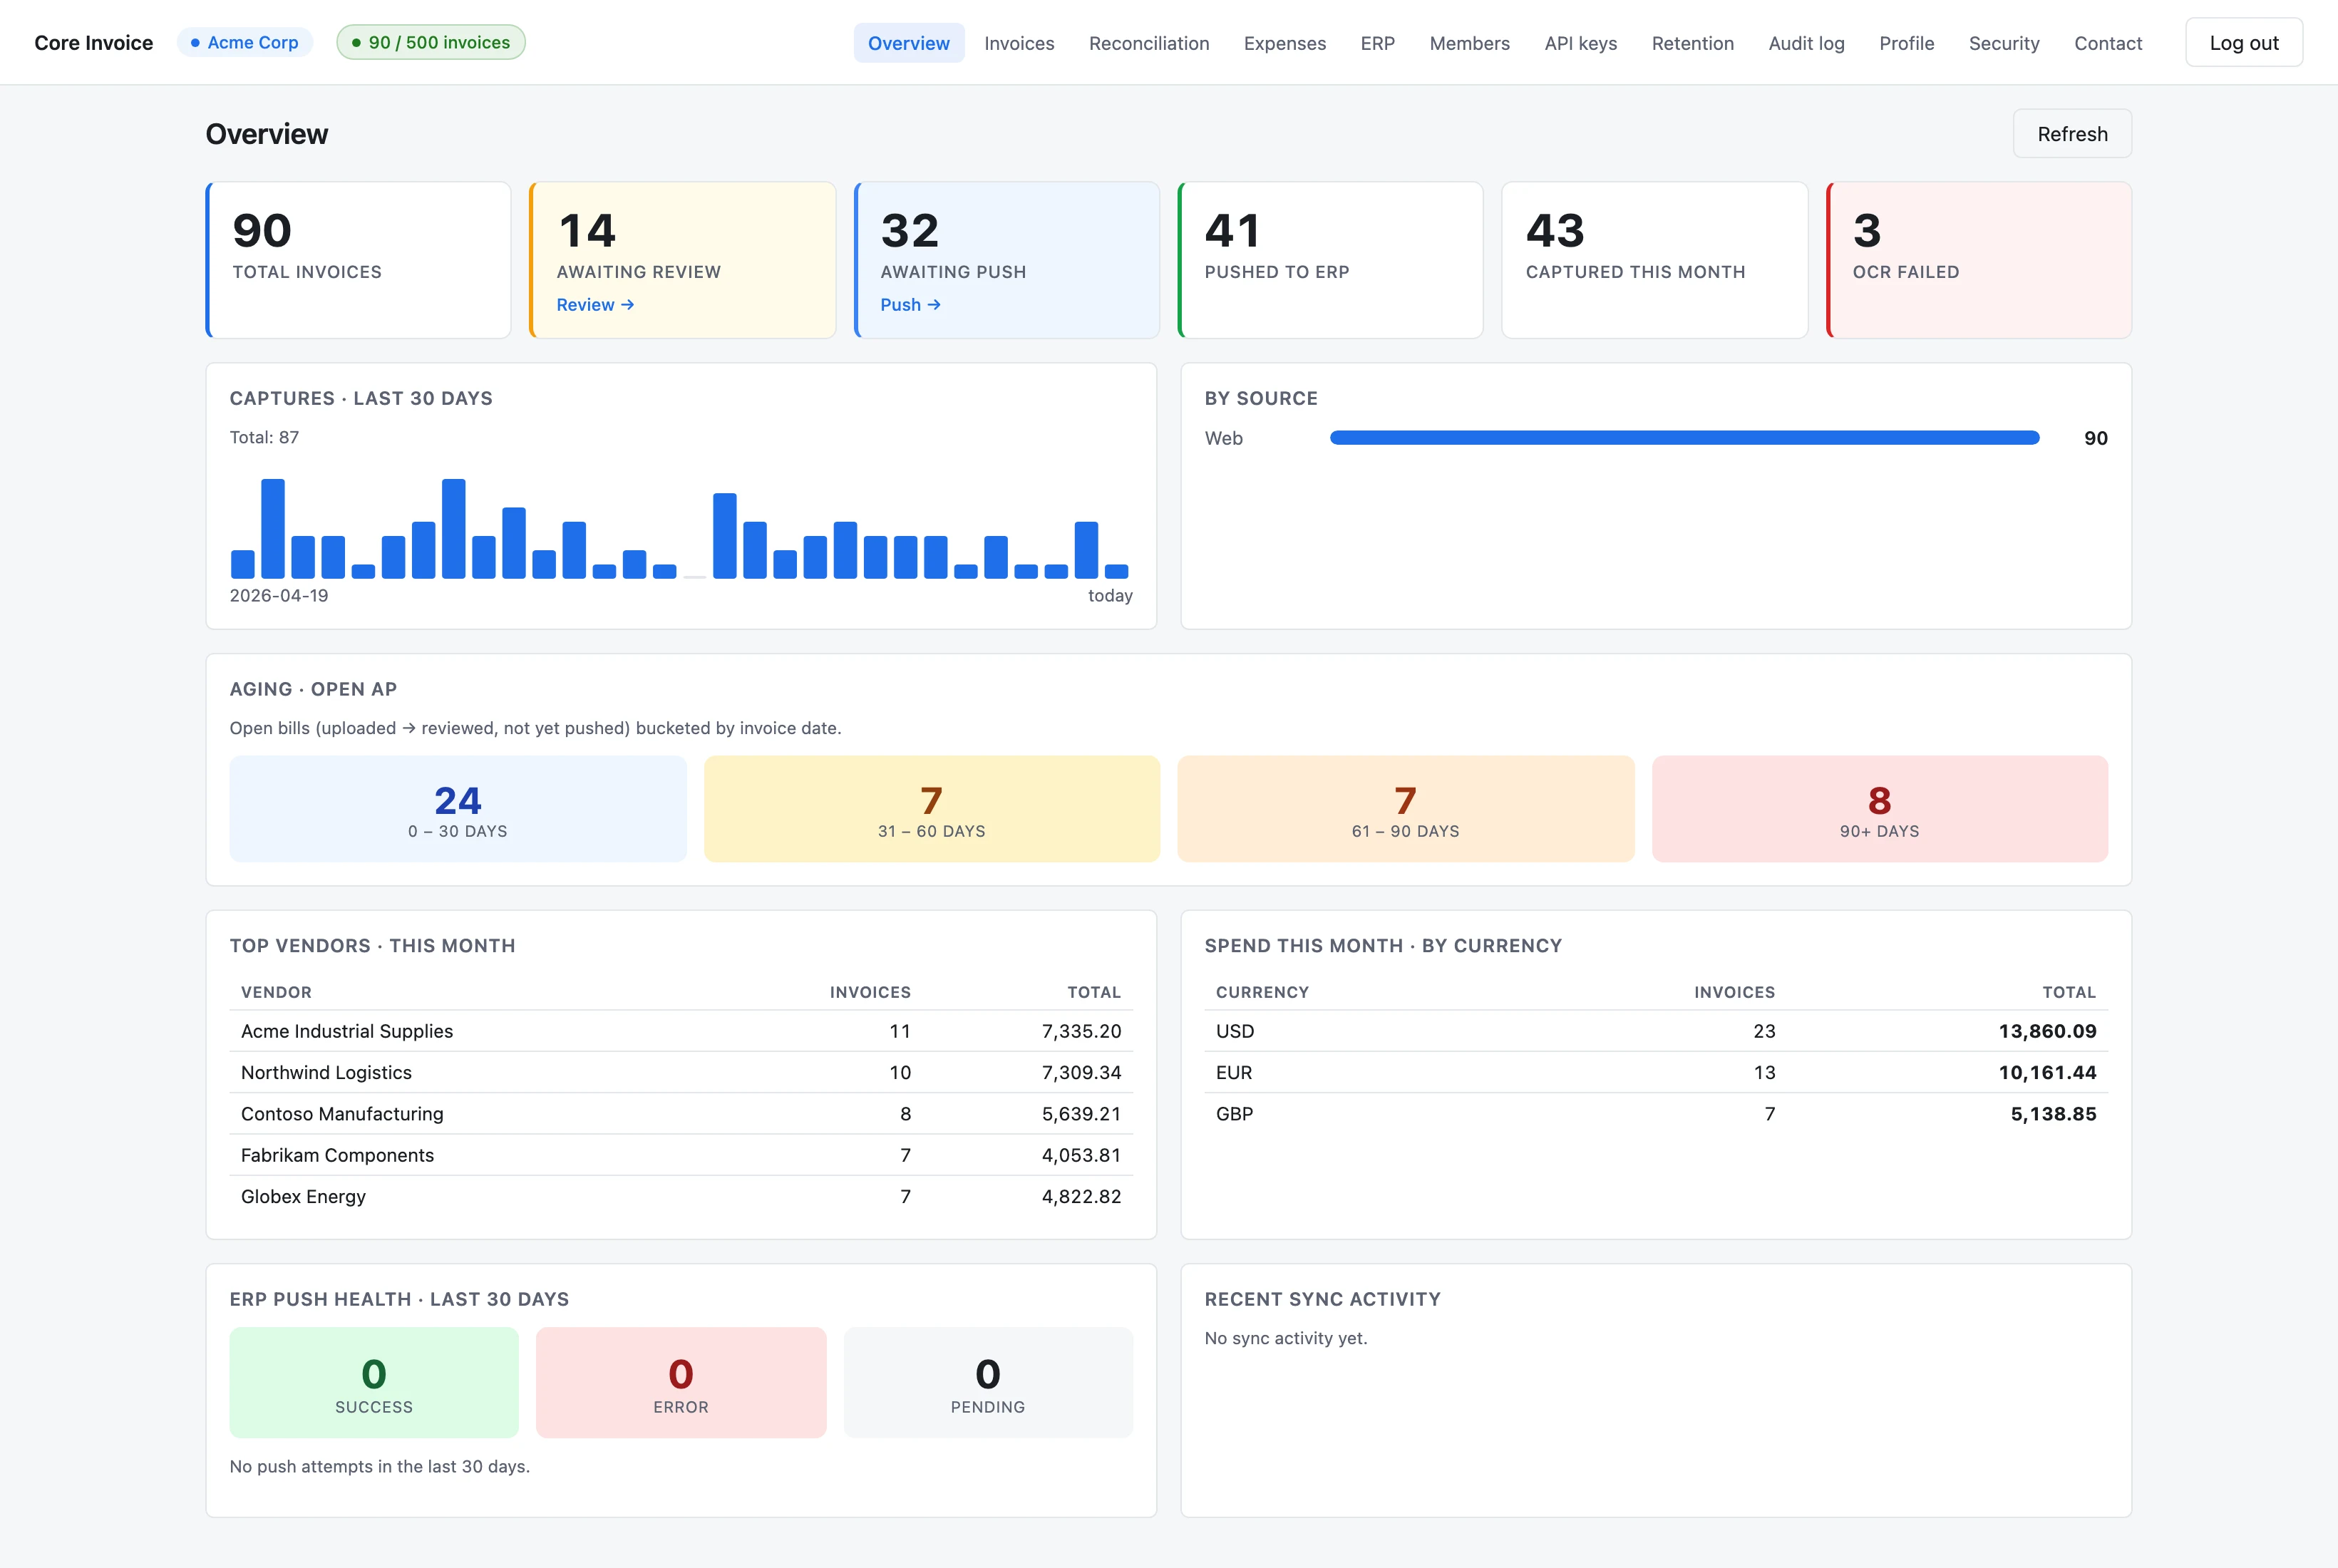Click the Northwind Logistics vendor row
The image size is (2338, 1568).
(681, 1072)
